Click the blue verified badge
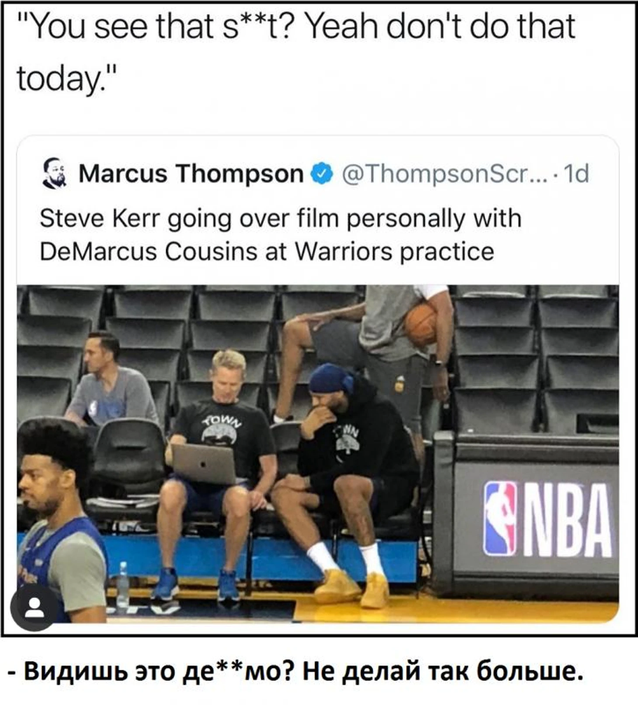This screenshot has width=638, height=705. point(322,174)
